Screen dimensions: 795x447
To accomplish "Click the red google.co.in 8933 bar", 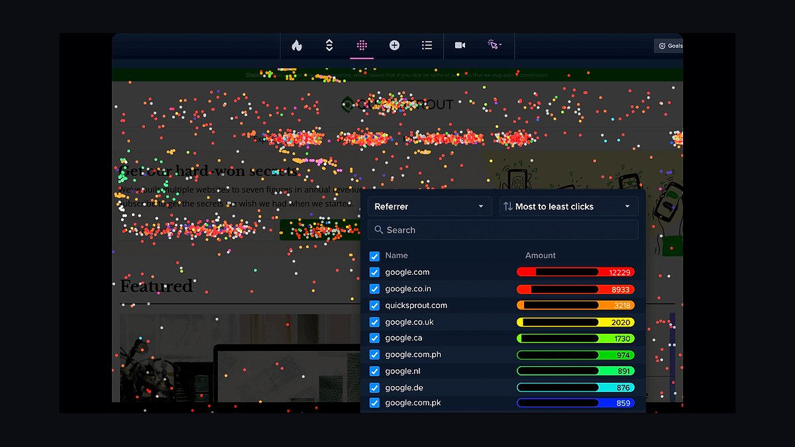I will tap(575, 289).
